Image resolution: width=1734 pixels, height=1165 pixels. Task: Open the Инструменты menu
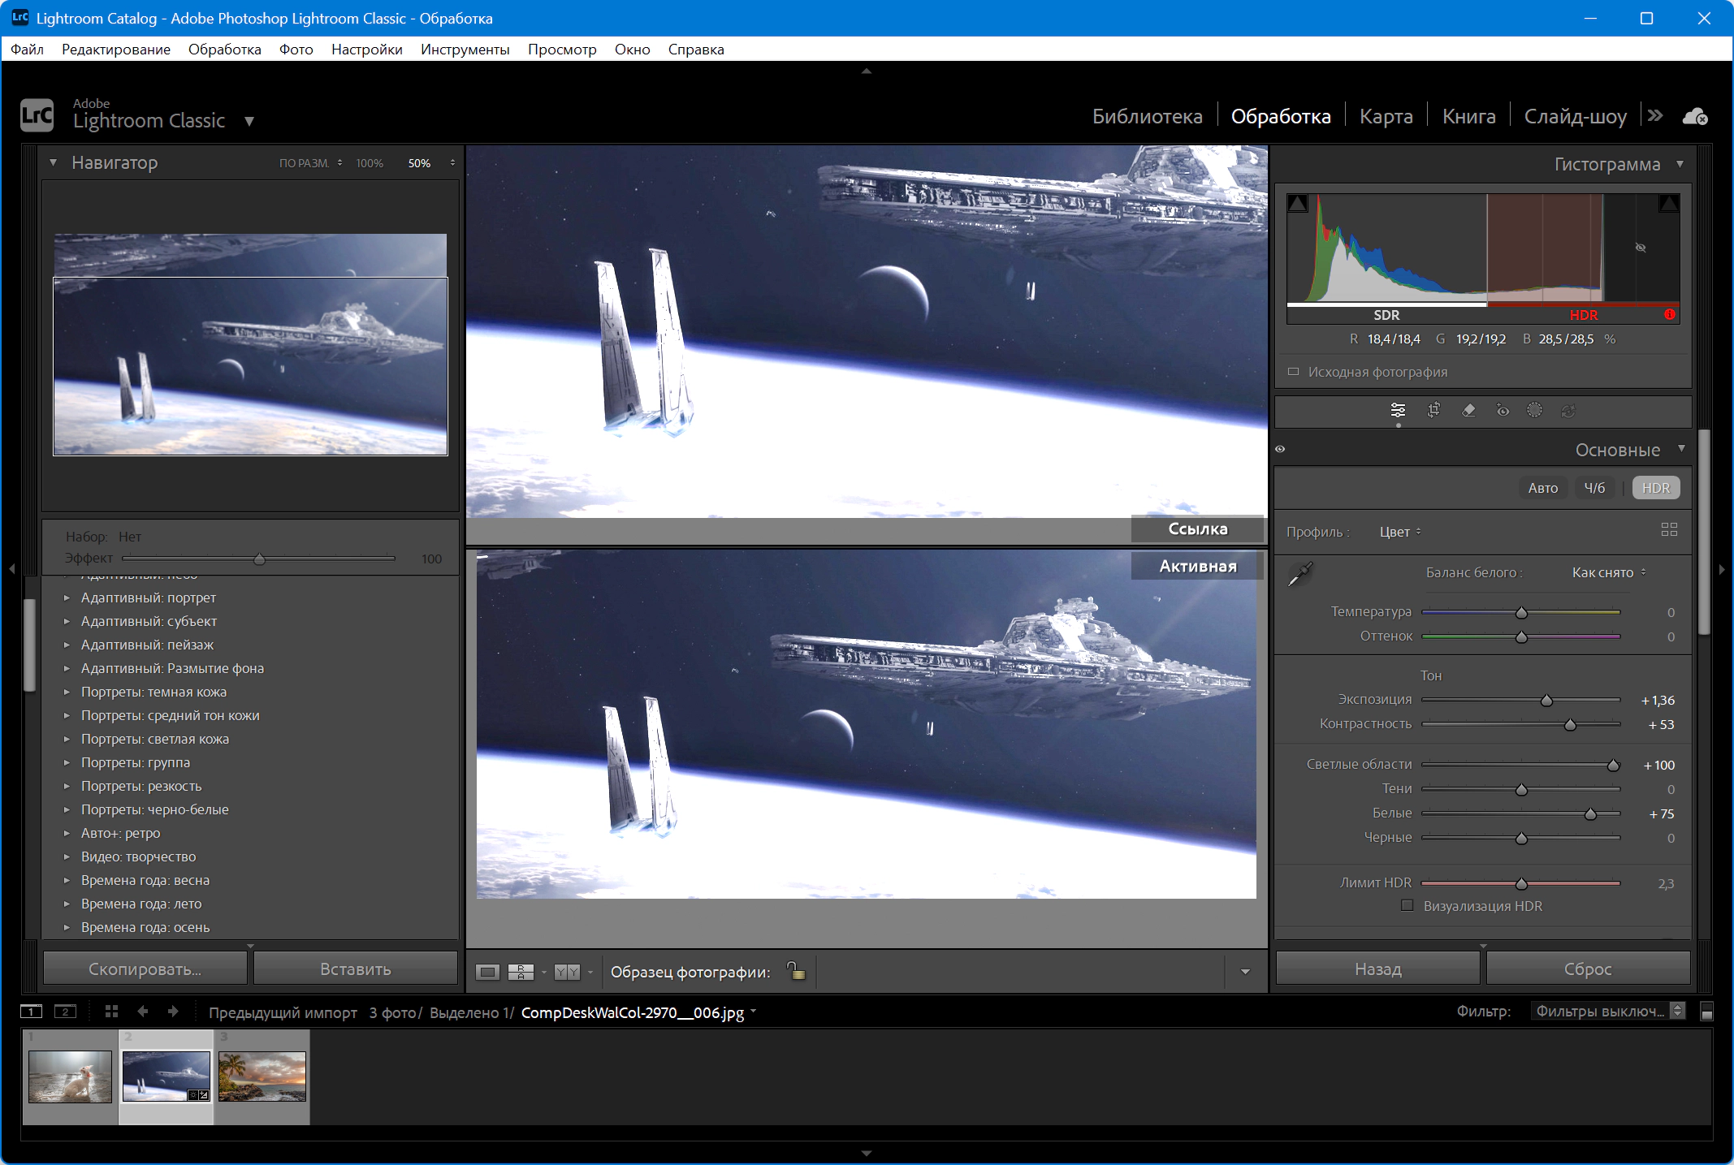click(x=465, y=50)
